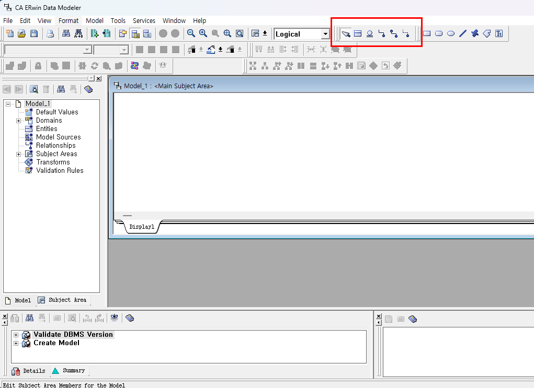Click the Zoom In magnifier icon

tap(203, 33)
